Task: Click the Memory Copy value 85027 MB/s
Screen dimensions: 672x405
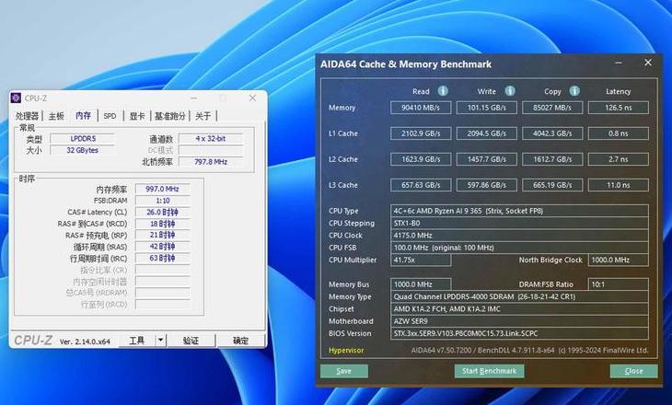Action: pyautogui.click(x=552, y=108)
